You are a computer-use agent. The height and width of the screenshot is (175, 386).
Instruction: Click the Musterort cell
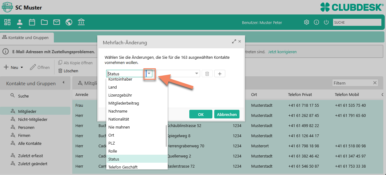click(260, 146)
